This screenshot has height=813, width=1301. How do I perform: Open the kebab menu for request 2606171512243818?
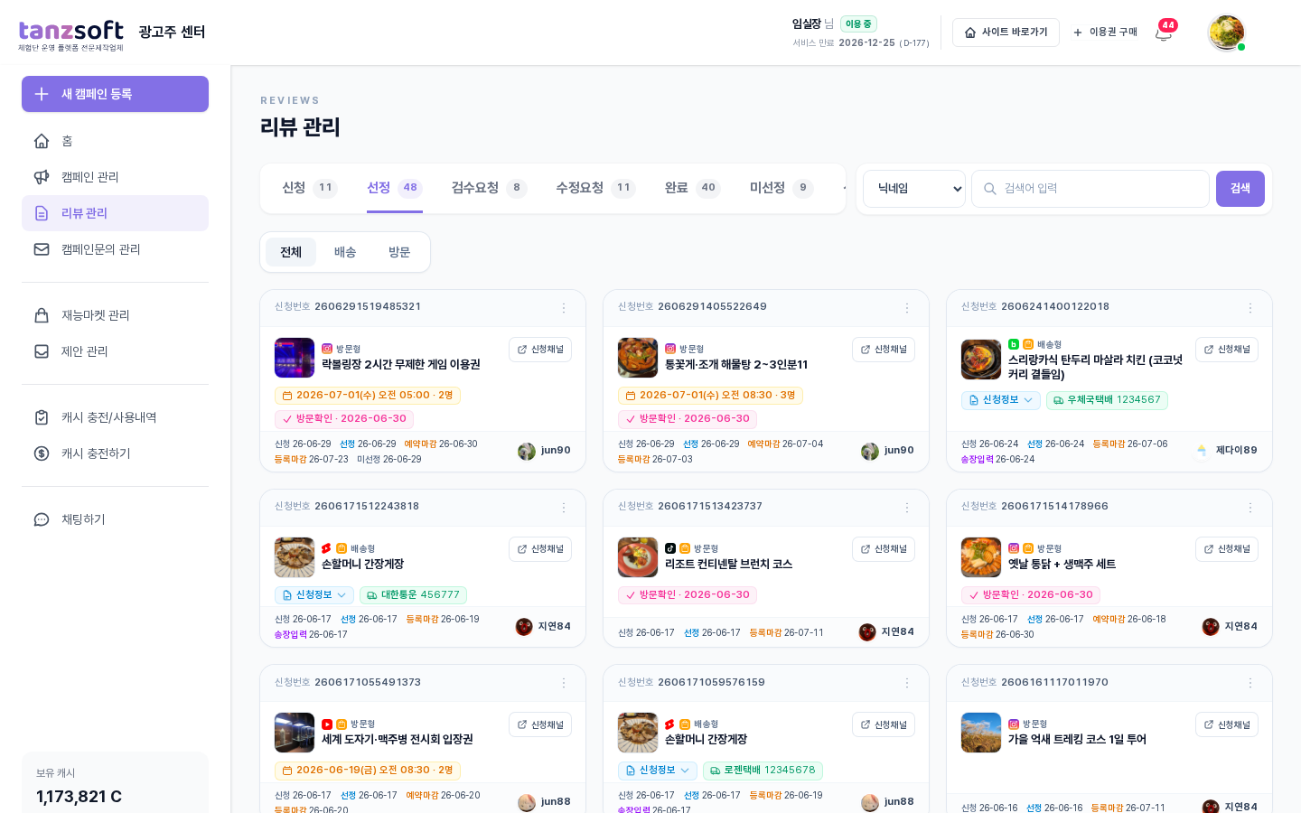pos(564,508)
